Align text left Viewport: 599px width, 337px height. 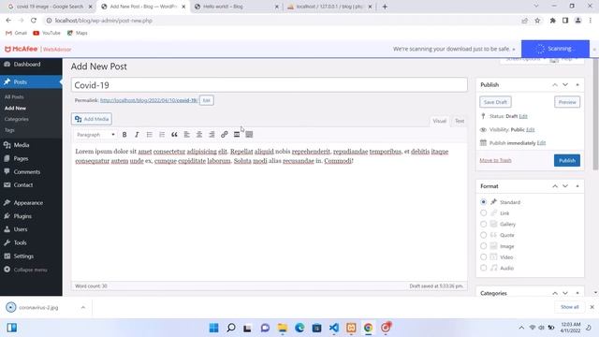[187, 135]
